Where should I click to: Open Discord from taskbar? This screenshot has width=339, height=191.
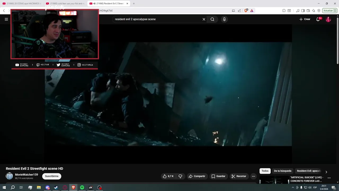[x=48, y=188]
